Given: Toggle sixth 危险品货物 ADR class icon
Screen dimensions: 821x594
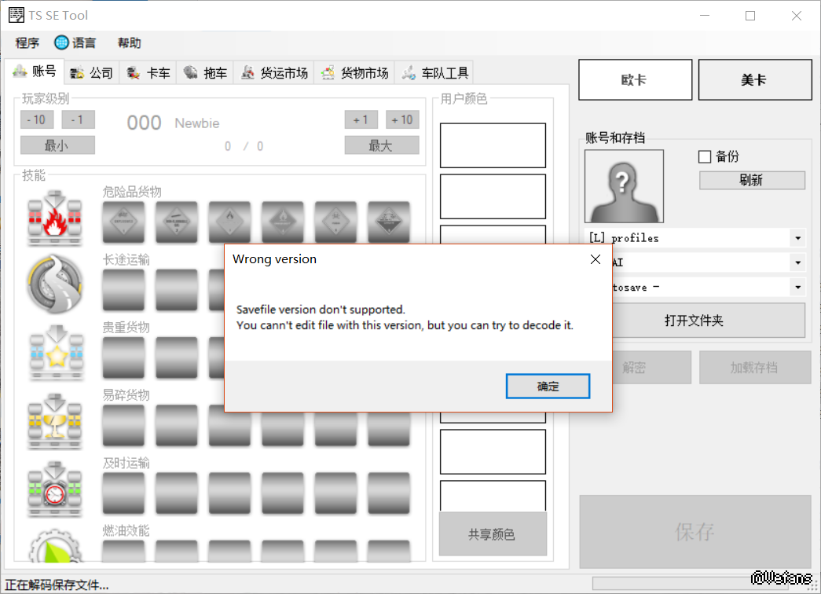Looking at the screenshot, I should 389,222.
